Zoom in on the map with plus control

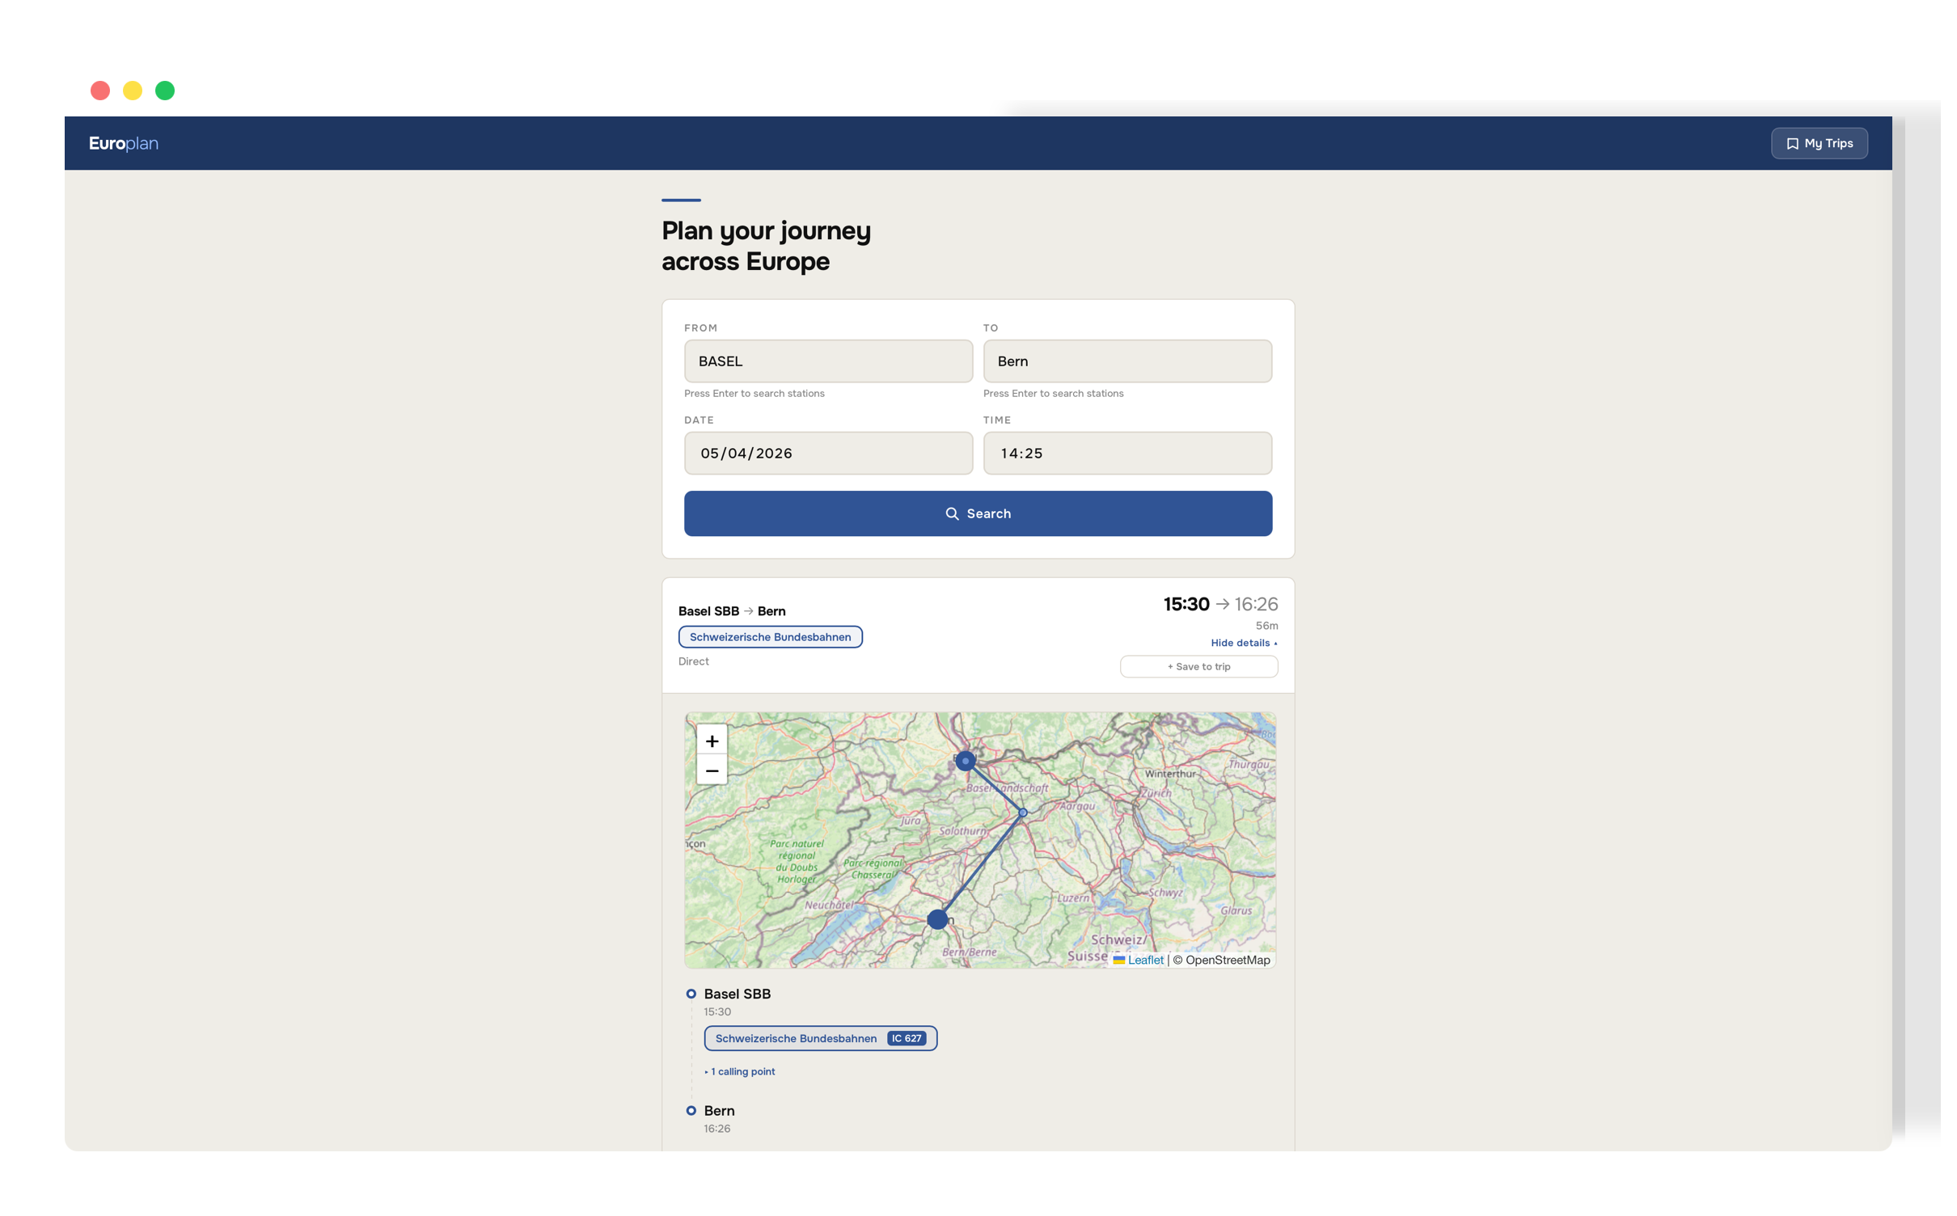(712, 740)
